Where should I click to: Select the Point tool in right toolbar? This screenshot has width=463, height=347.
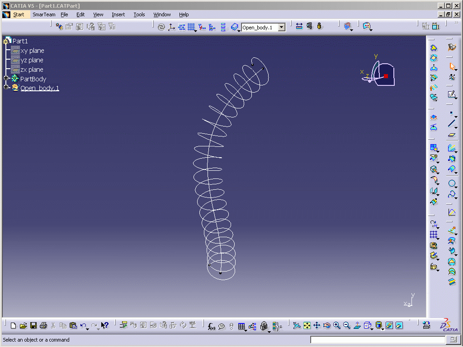tap(451, 113)
